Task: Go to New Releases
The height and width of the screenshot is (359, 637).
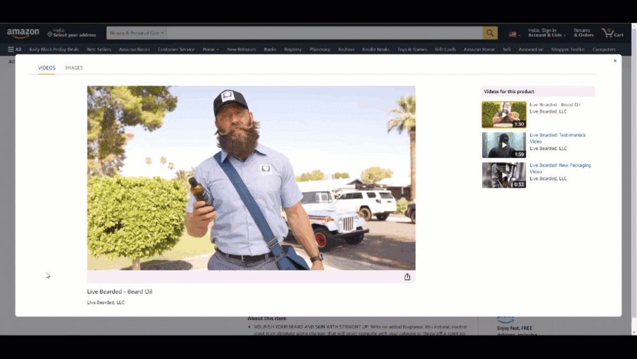Action: (x=241, y=49)
